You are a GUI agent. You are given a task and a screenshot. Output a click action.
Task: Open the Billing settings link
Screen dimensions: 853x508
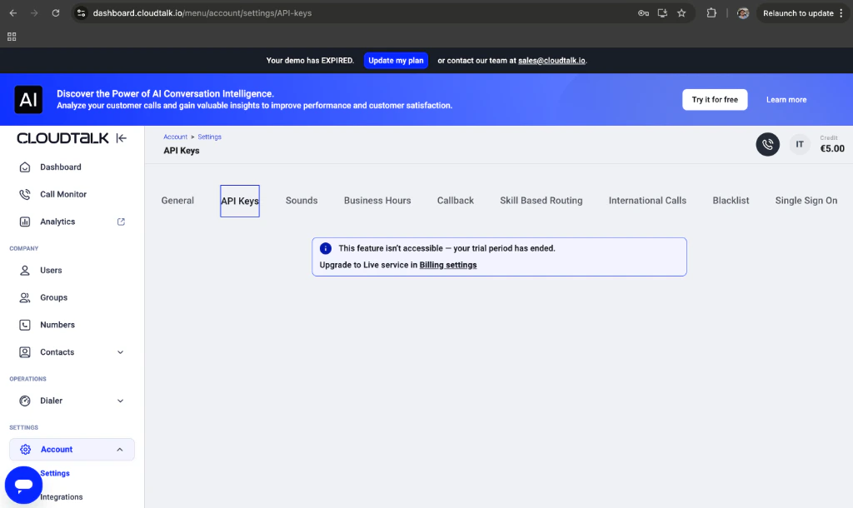coord(447,265)
